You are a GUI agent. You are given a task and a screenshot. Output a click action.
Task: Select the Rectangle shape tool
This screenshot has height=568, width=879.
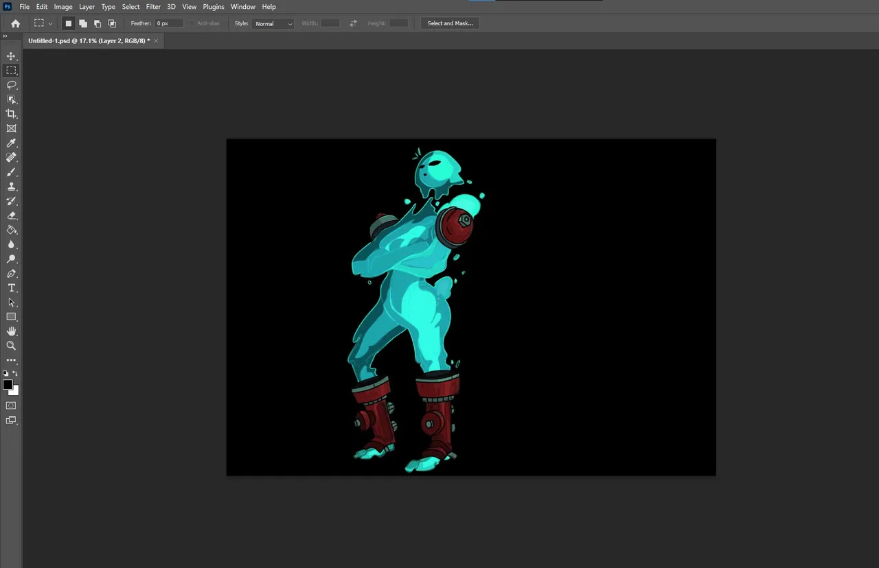tap(11, 317)
